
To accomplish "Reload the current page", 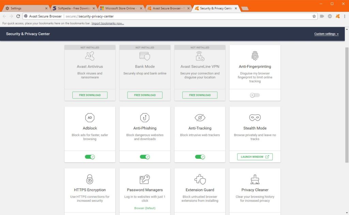I will [18, 16].
